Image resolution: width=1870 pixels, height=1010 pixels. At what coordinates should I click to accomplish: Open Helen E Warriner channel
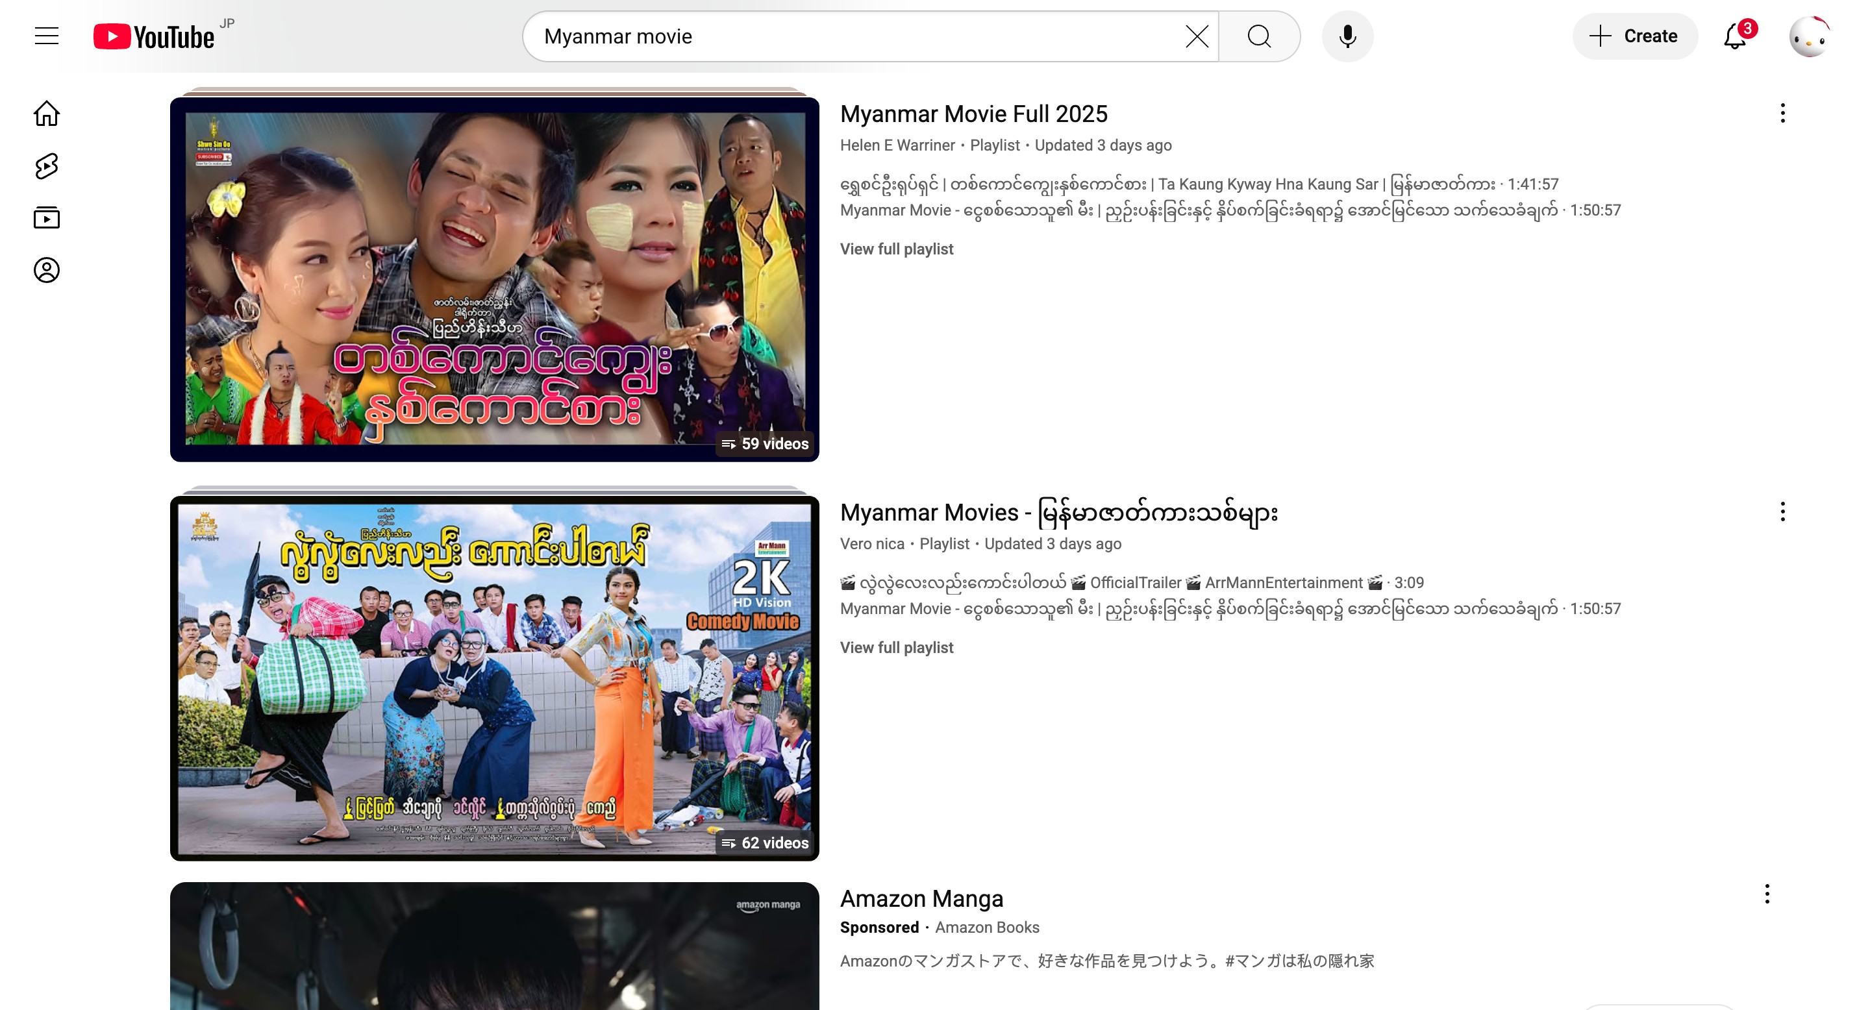pos(897,145)
